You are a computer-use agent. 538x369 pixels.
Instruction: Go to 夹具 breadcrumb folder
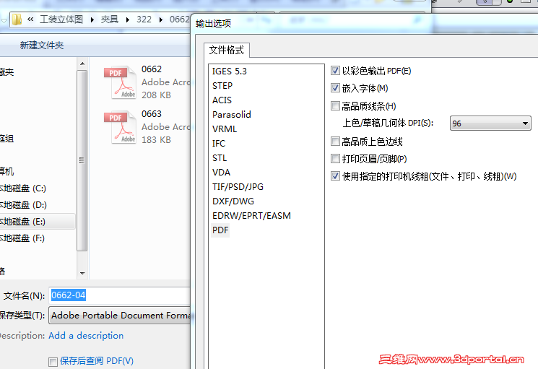click(x=110, y=19)
